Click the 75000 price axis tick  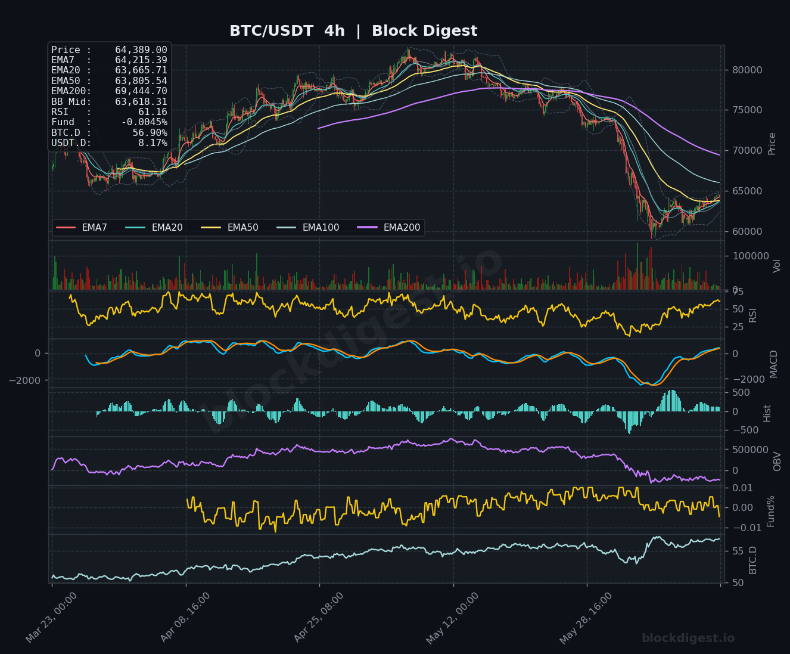pos(747,110)
